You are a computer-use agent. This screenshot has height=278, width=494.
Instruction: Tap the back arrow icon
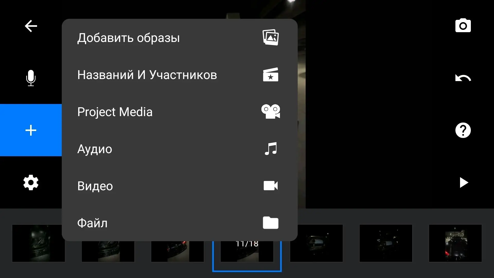click(31, 26)
